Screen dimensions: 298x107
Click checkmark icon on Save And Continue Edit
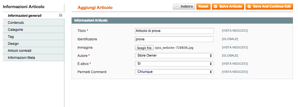tap(249, 7)
